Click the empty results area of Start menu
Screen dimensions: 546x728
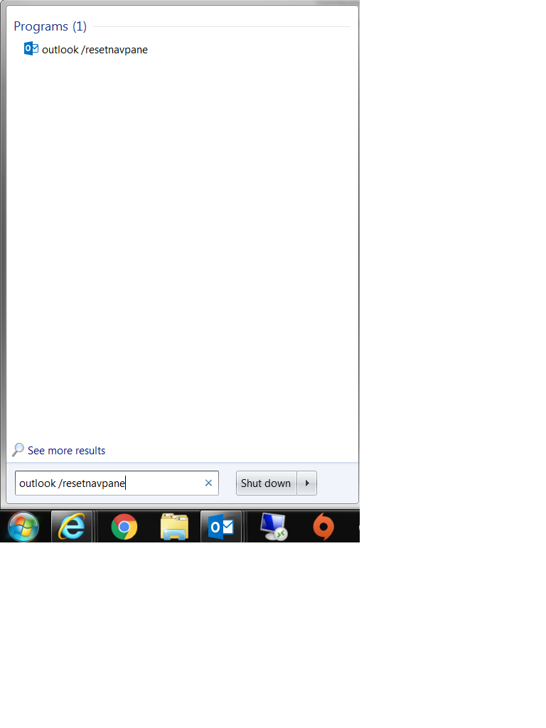pos(182,249)
